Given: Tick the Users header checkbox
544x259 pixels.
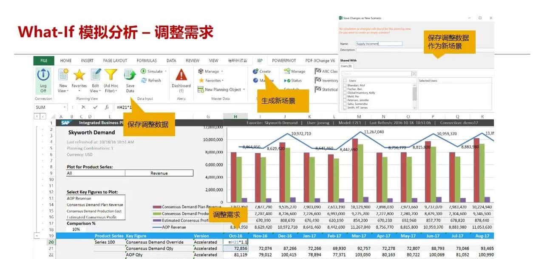Looking at the screenshot, I should (x=345, y=81).
